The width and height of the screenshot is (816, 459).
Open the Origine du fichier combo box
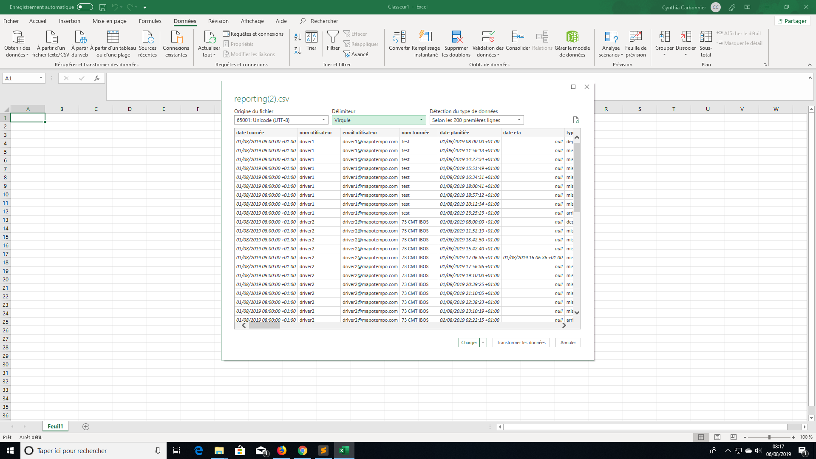(x=281, y=120)
